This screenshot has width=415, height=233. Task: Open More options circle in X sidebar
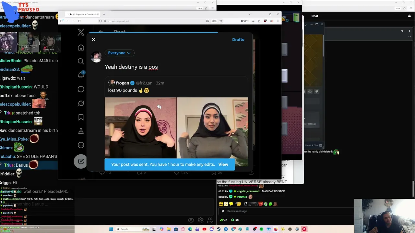(81, 145)
